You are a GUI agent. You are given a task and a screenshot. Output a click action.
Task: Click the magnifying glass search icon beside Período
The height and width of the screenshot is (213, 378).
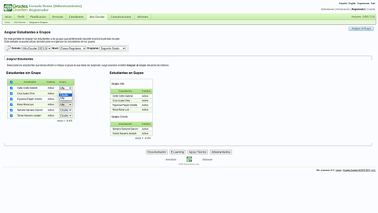(8, 49)
